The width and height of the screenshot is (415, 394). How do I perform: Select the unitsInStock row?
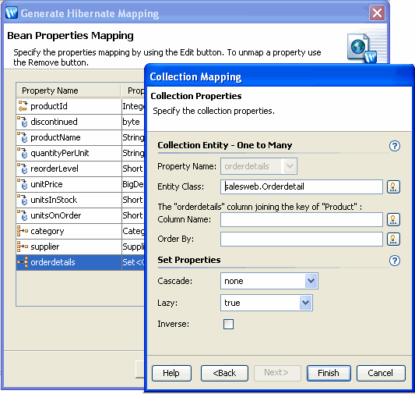pyautogui.click(x=80, y=201)
